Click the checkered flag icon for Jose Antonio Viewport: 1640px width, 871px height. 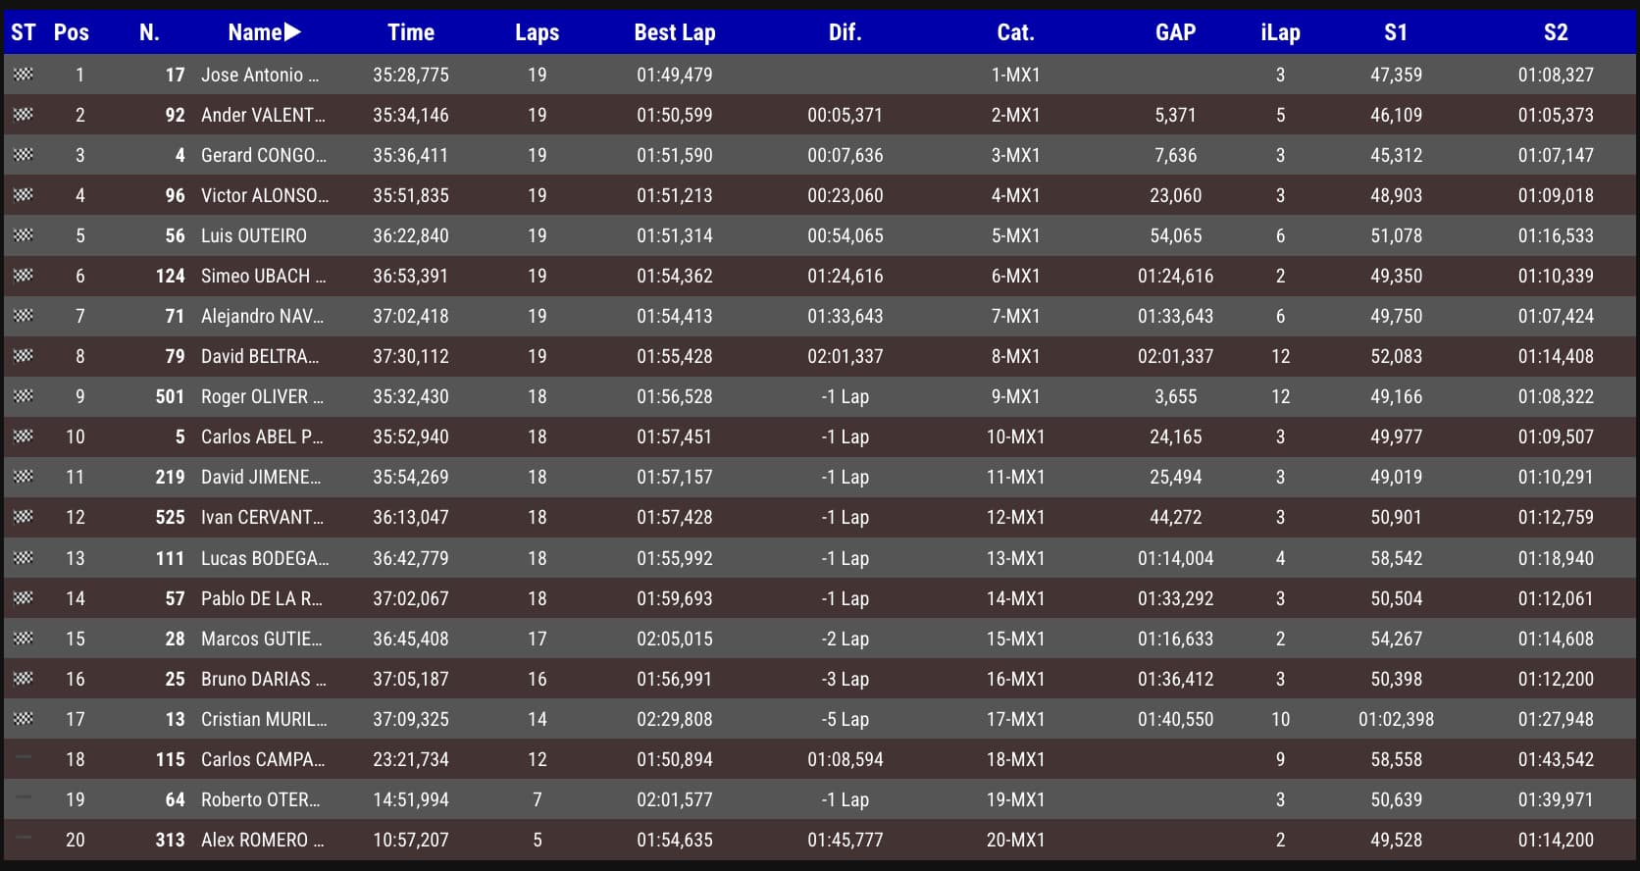click(24, 75)
